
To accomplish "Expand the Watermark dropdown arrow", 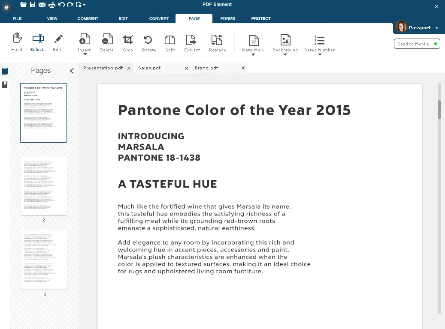I will (x=253, y=54).
